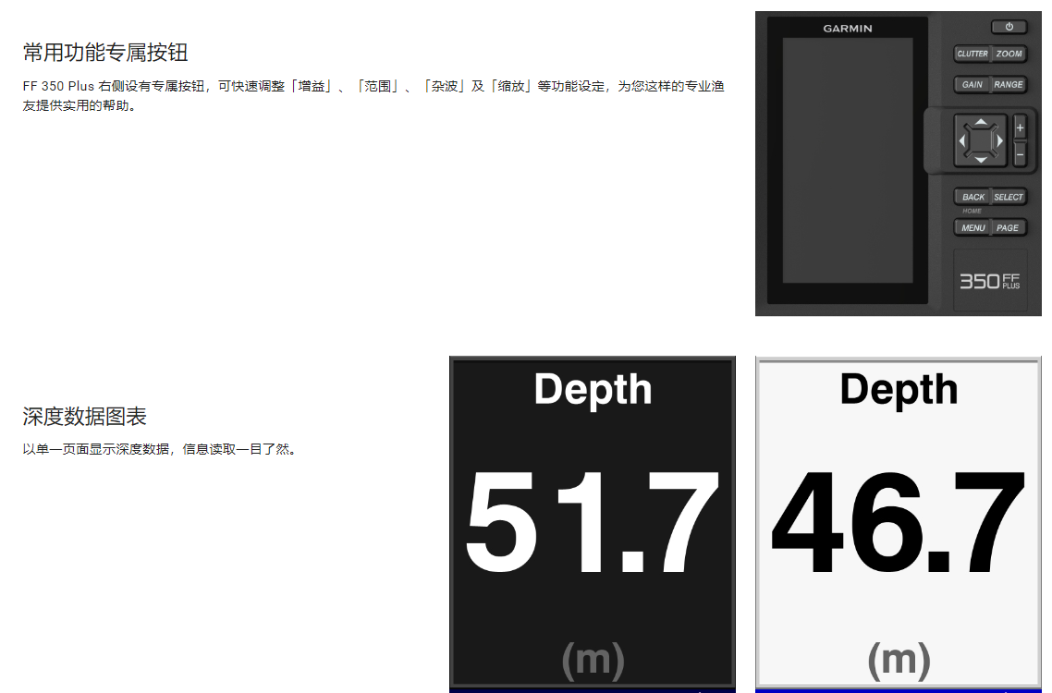Click the left arrow on the directional pad
1052x693 pixels.
[x=962, y=140]
